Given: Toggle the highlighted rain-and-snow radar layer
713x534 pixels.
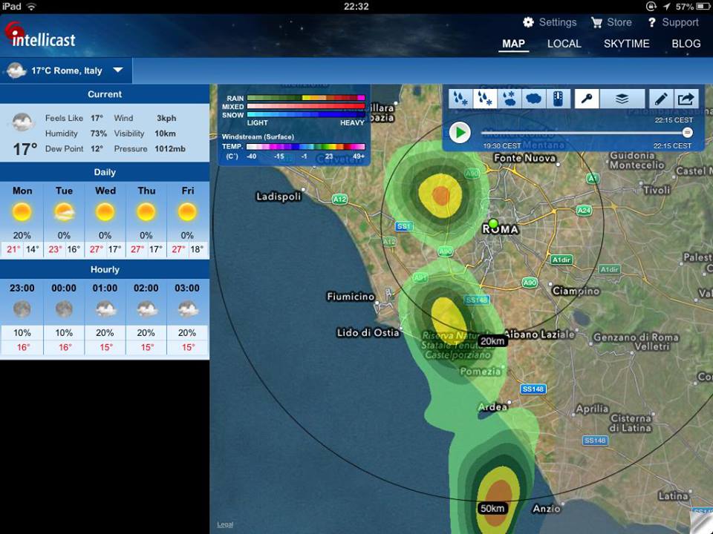Looking at the screenshot, I should pyautogui.click(x=484, y=99).
